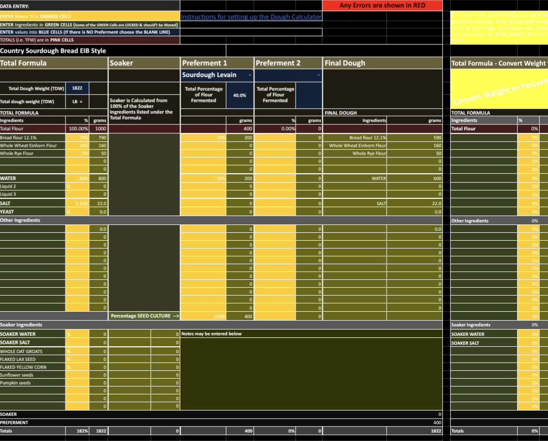This screenshot has height=441, width=548.
Task: Select the Total Dough Weight cell showing 1822
Action: 77,88
